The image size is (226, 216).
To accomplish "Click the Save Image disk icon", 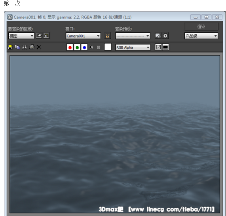I will pyautogui.click(x=10, y=47).
